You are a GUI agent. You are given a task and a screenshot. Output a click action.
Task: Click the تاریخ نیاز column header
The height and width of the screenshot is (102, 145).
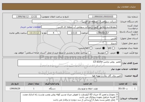click(15, 84)
